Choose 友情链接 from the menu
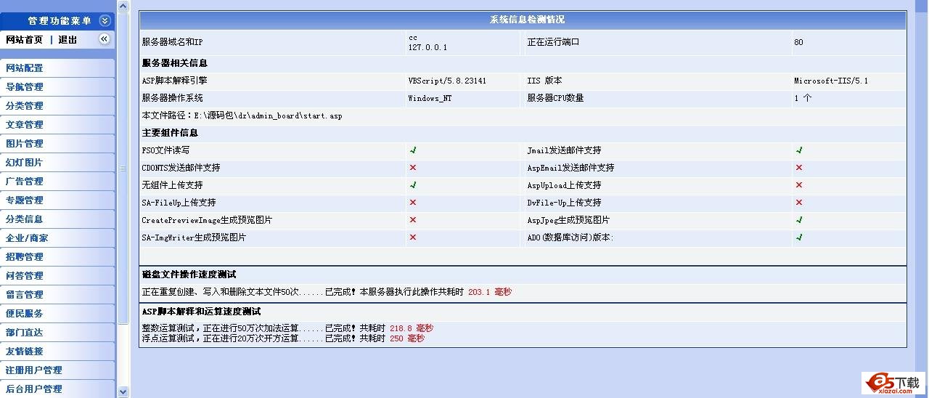The height and width of the screenshot is (398, 929). (x=57, y=351)
